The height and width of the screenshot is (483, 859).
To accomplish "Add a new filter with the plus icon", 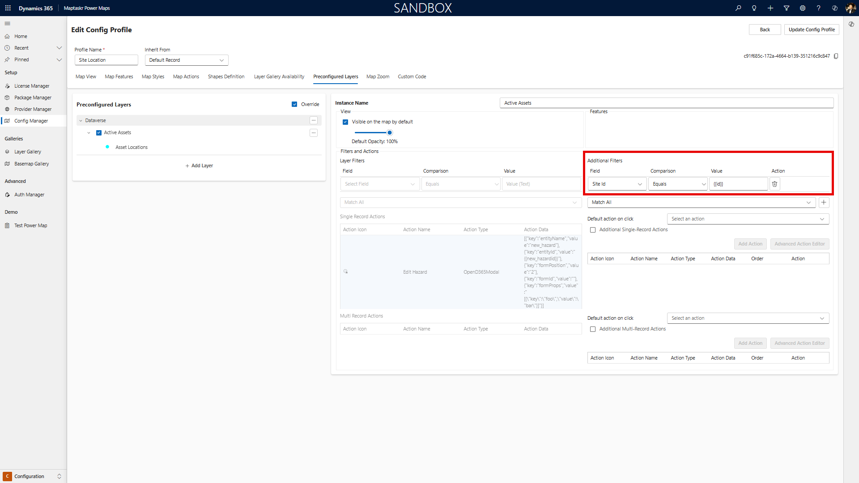I will click(824, 202).
